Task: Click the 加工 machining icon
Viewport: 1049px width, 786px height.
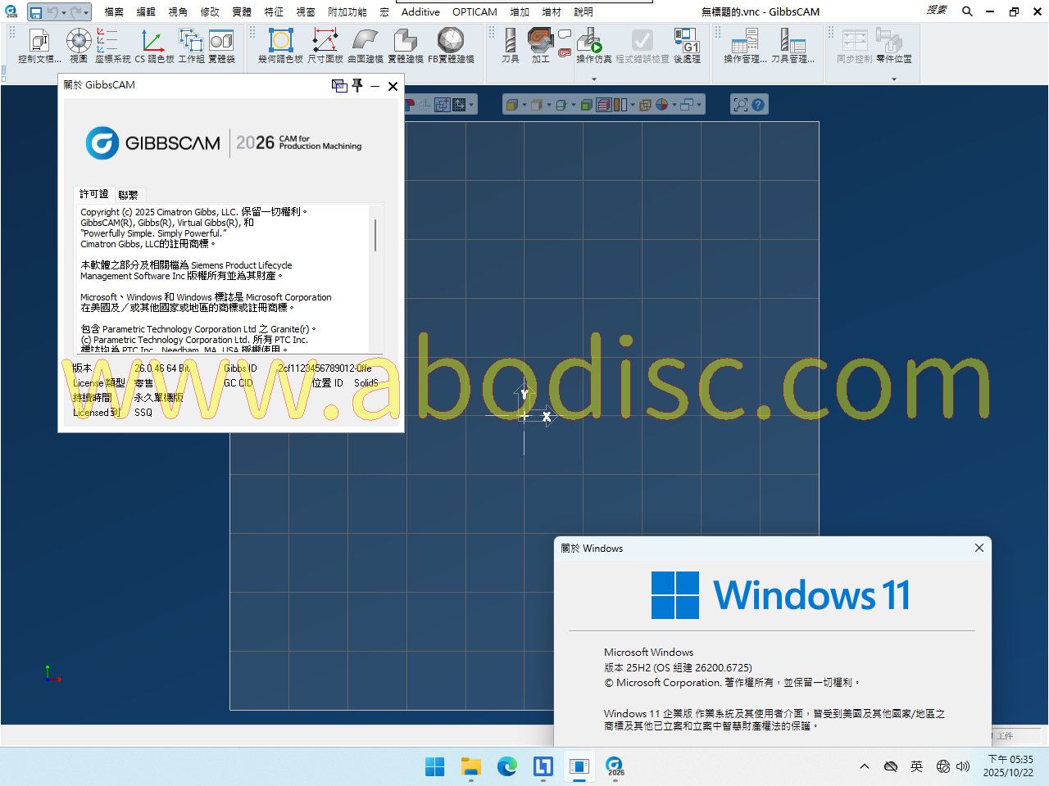Action: pyautogui.click(x=540, y=43)
